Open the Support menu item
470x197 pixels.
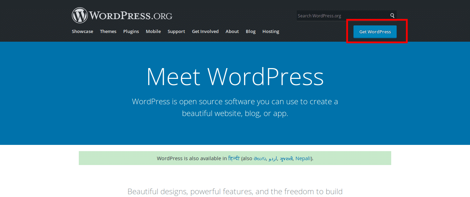[x=176, y=31]
